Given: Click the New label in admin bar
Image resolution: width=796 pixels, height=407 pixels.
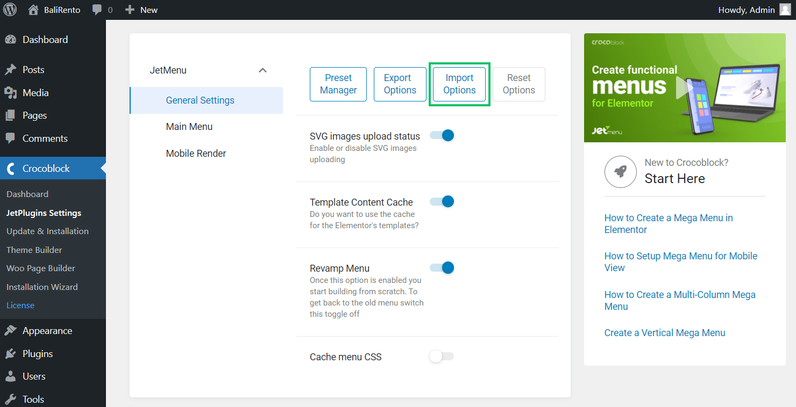Looking at the screenshot, I should click(x=149, y=10).
